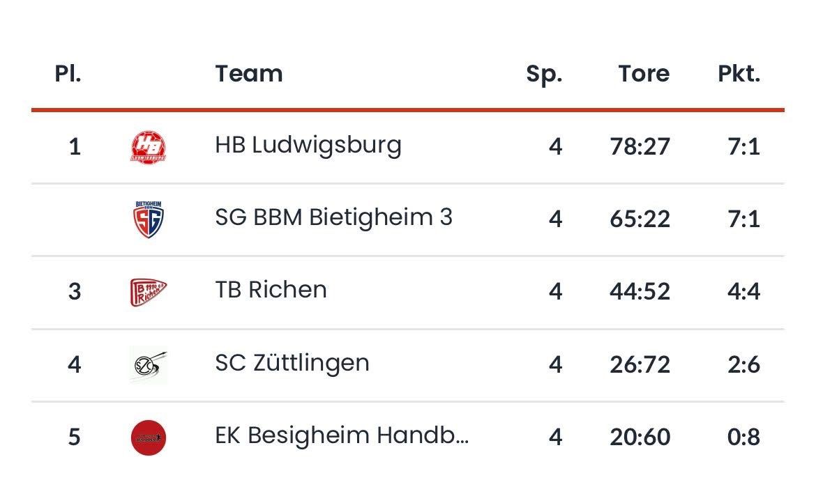Select the TB Richen team name
The height and width of the screenshot is (480, 816).
click(271, 291)
